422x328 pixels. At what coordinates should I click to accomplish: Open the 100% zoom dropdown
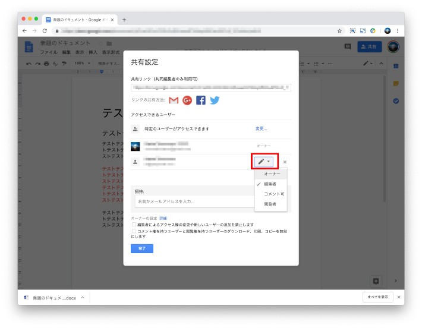coord(82,63)
